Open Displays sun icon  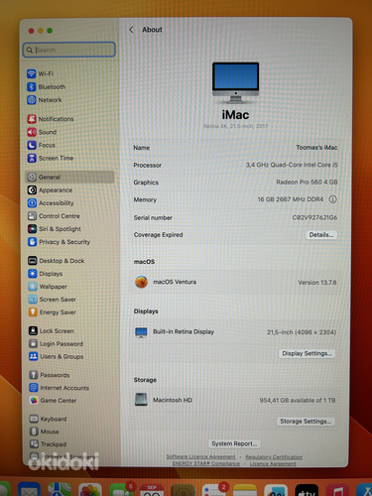[33, 274]
